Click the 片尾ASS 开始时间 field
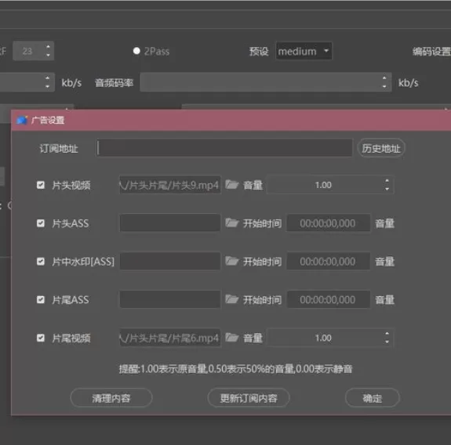451x445 pixels. (x=328, y=299)
